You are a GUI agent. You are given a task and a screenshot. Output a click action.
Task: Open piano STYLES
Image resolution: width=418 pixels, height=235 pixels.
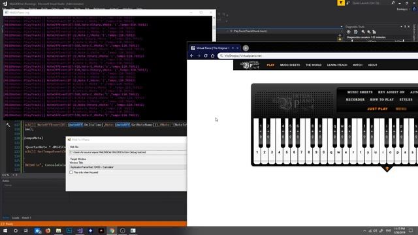tap(406, 100)
